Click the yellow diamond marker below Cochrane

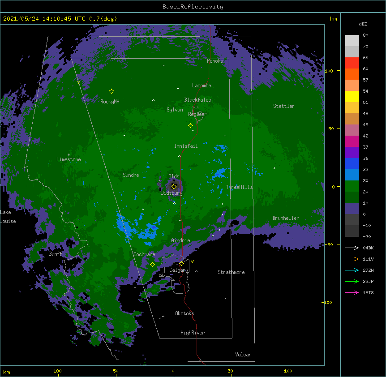[152, 264]
